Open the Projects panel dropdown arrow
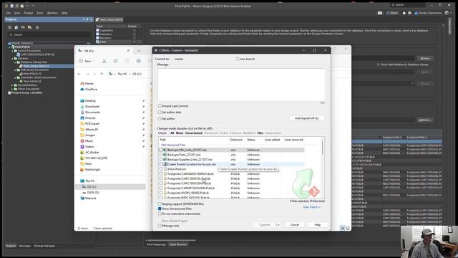This screenshot has height=258, width=458. click(84, 19)
